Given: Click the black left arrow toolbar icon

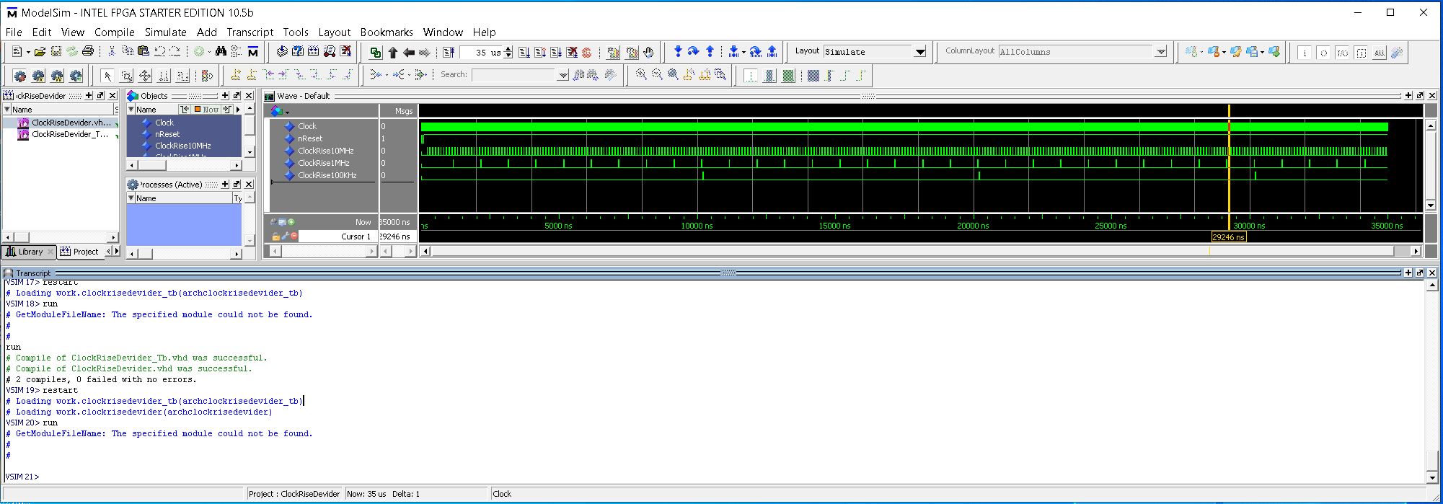Looking at the screenshot, I should point(408,52).
